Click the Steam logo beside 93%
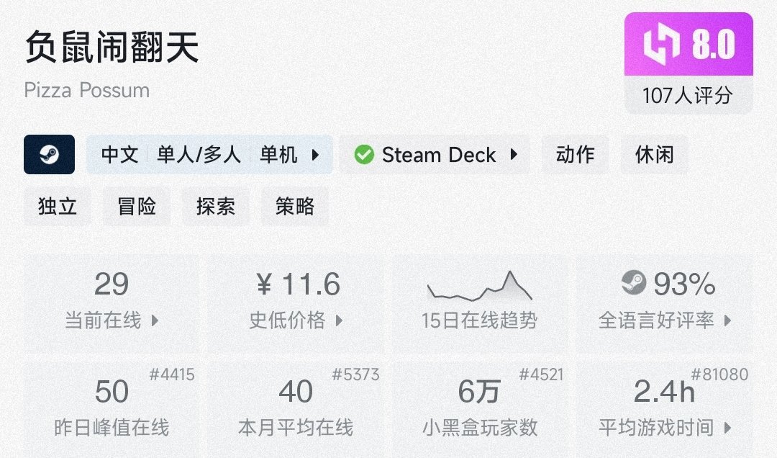 click(x=634, y=283)
